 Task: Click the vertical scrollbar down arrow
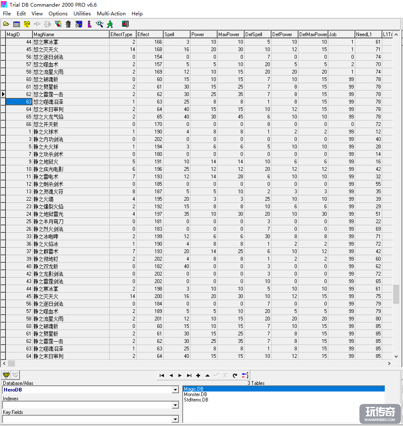point(396,357)
